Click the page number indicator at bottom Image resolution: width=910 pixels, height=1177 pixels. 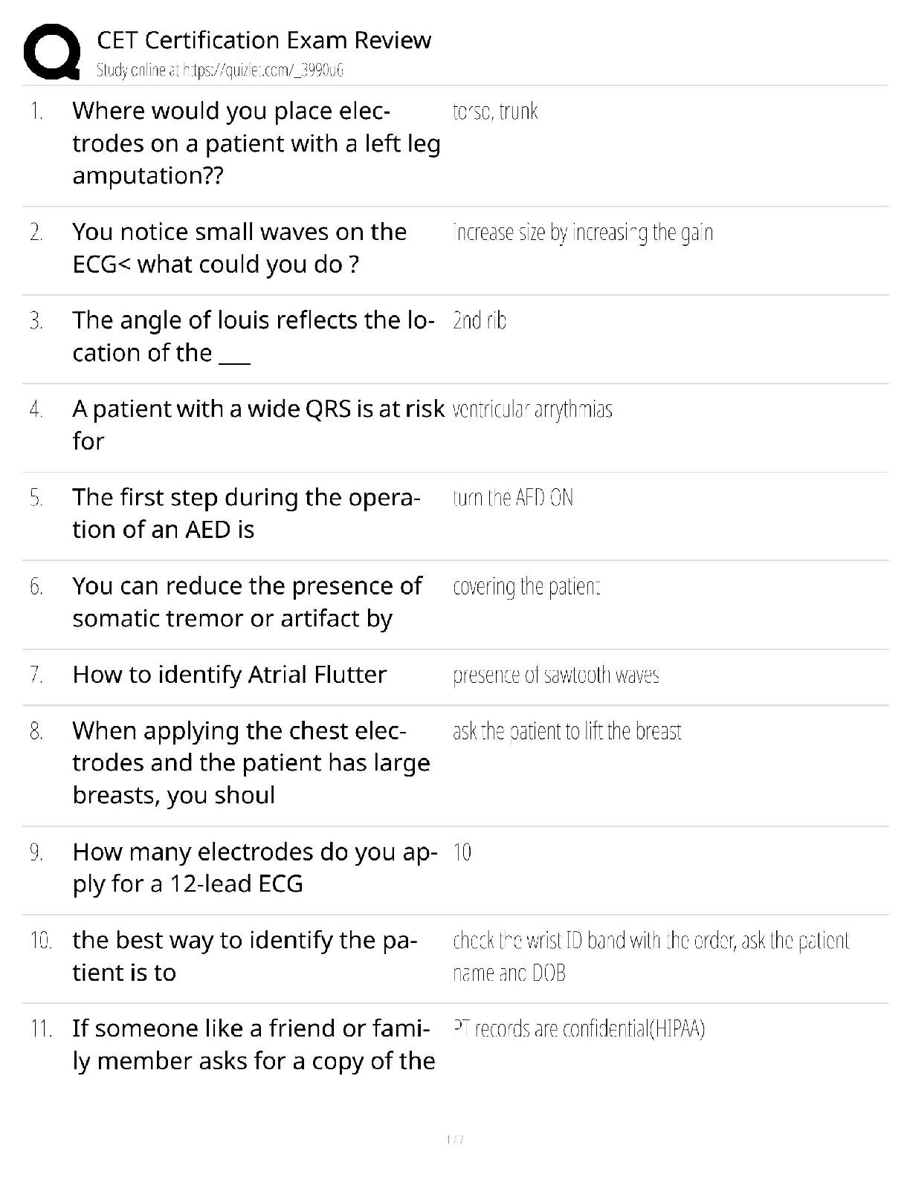point(455,1140)
